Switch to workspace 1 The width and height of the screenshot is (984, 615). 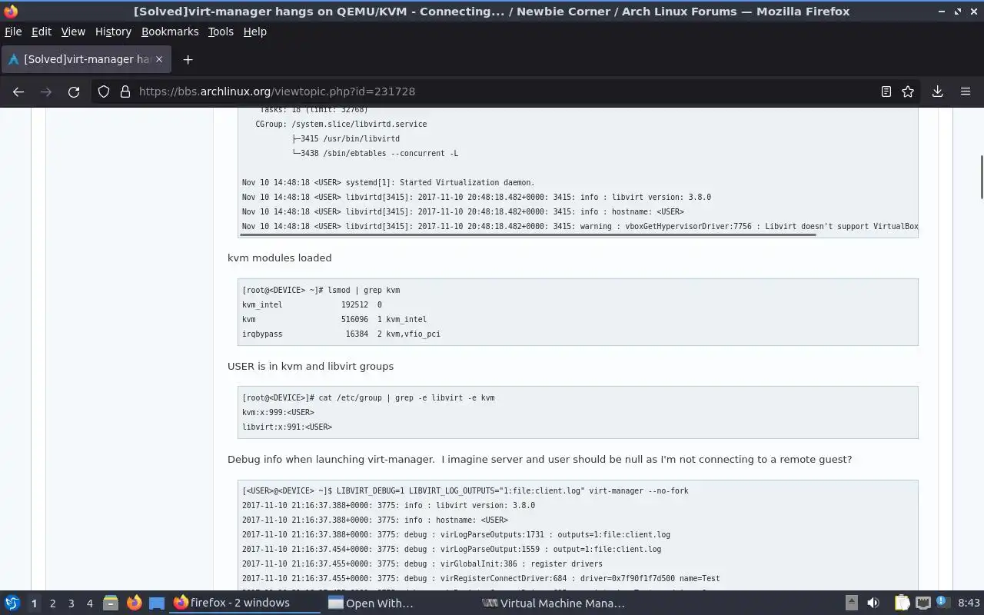pos(34,603)
